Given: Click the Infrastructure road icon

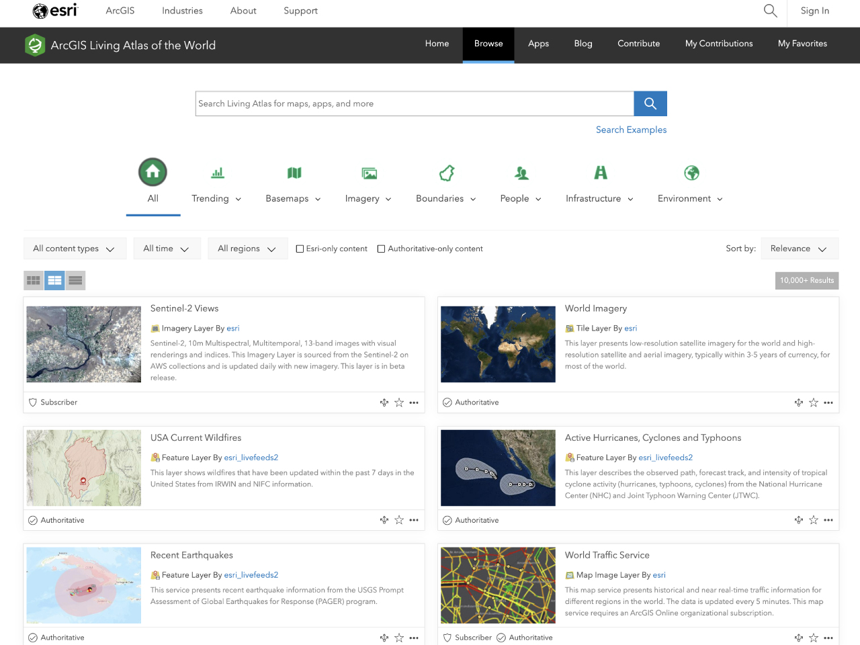Looking at the screenshot, I should pyautogui.click(x=601, y=173).
